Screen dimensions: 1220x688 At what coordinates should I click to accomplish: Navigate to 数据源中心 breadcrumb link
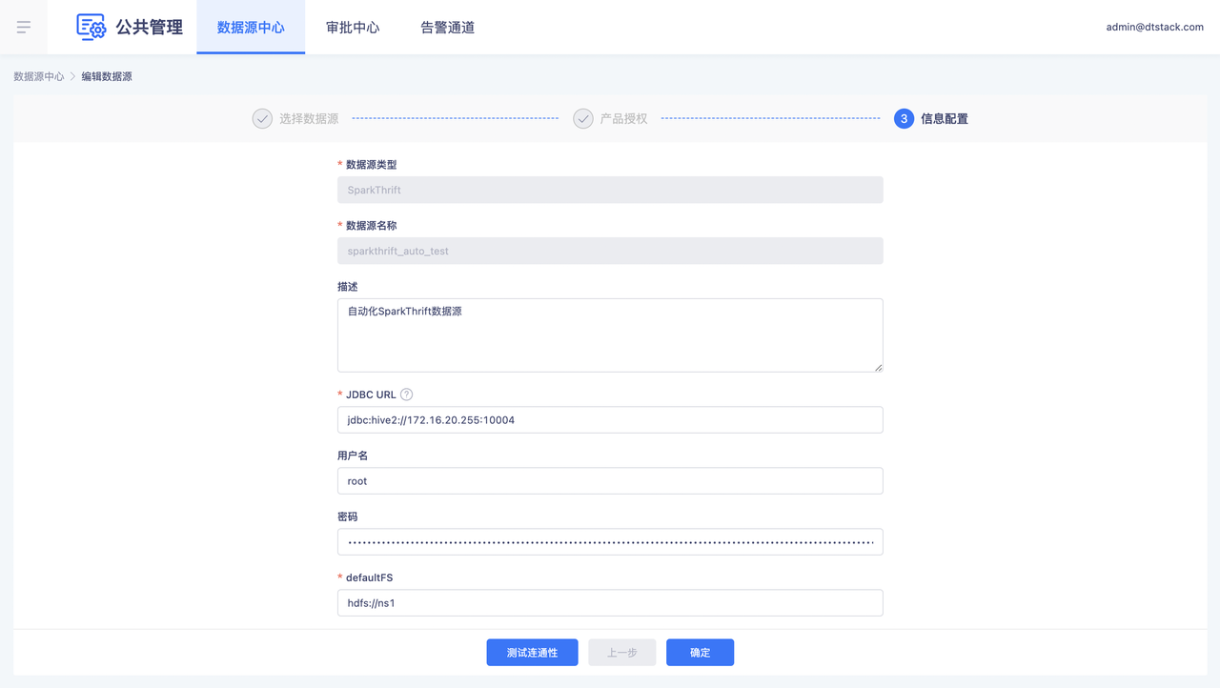(39, 76)
